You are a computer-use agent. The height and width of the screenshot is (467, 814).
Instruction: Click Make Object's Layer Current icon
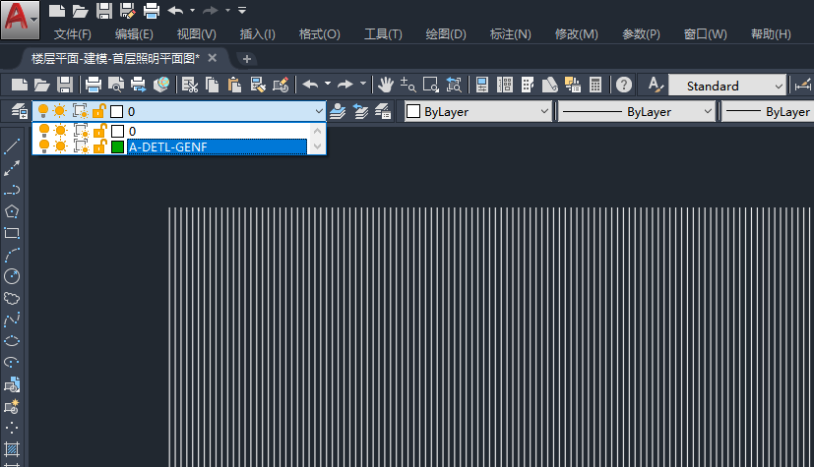pyautogui.click(x=338, y=111)
